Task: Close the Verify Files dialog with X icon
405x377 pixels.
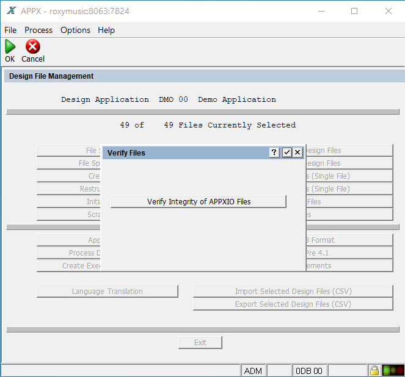Action: coord(297,153)
